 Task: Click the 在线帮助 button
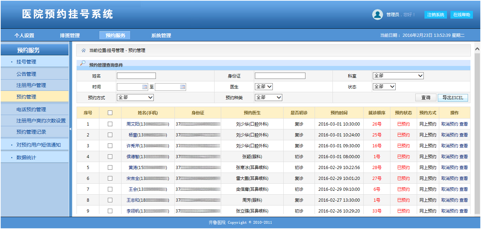pos(462,15)
